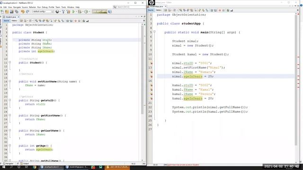Click the error marker on line 20 gutter
The image size is (303, 170).
point(151,98)
